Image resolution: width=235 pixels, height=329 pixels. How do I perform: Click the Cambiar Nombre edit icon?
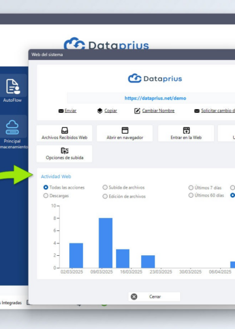click(x=137, y=111)
